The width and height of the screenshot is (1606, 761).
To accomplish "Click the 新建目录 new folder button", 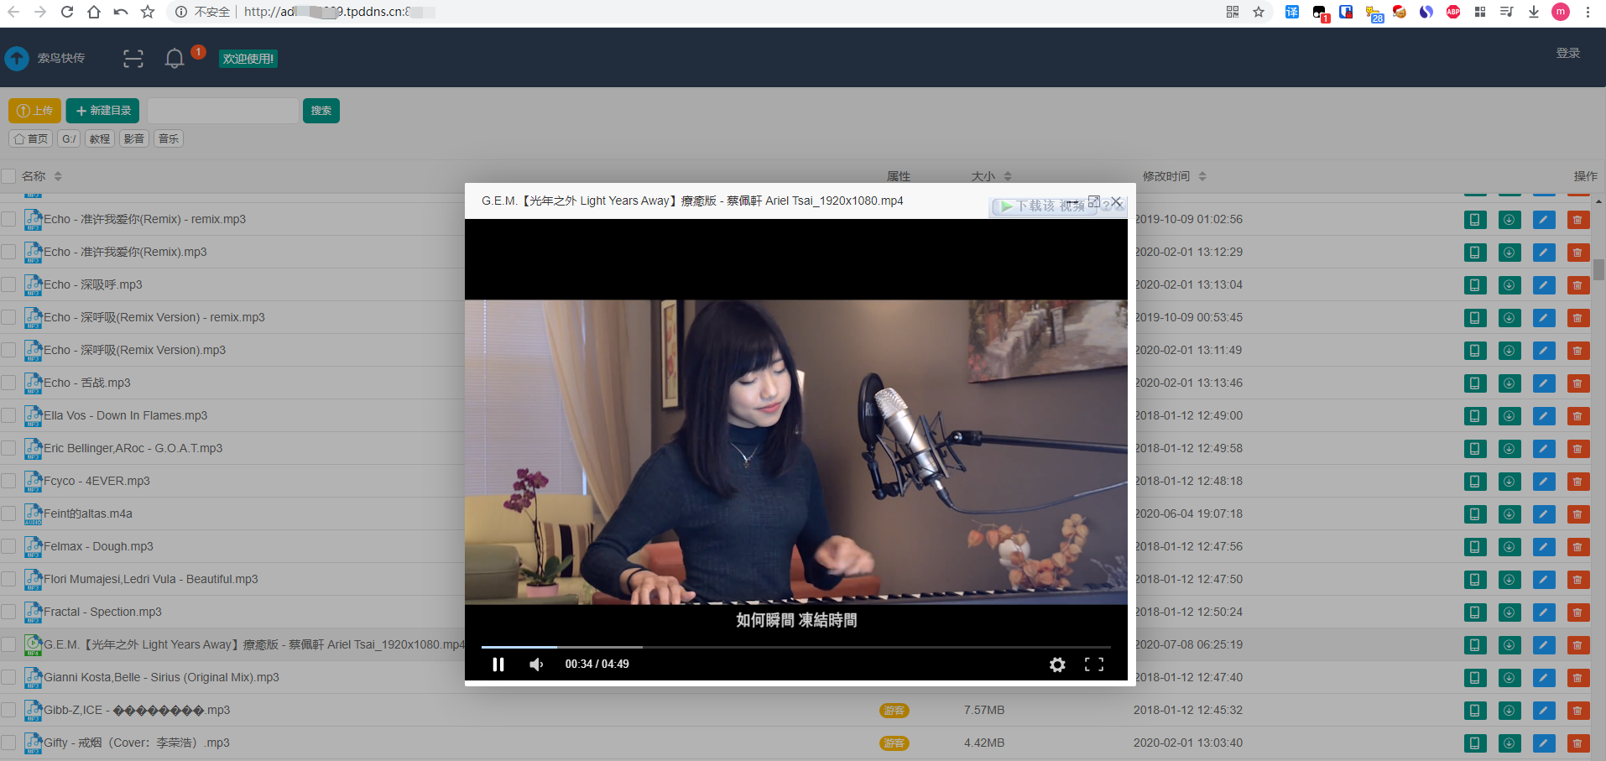I will [x=102, y=111].
